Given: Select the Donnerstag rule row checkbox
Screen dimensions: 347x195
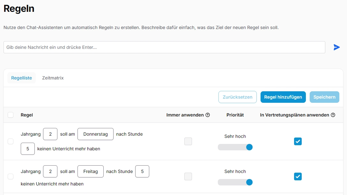Looking at the screenshot, I should pos(11,141).
